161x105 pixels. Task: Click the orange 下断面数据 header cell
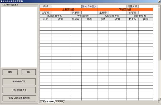[125, 9]
